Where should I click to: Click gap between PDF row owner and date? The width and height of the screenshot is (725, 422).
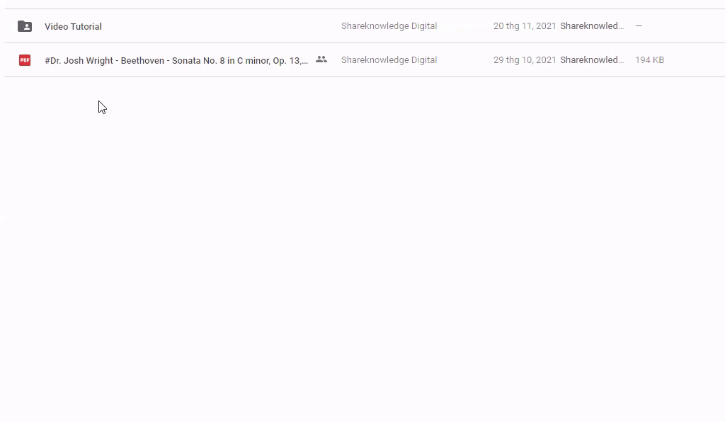tap(464, 60)
